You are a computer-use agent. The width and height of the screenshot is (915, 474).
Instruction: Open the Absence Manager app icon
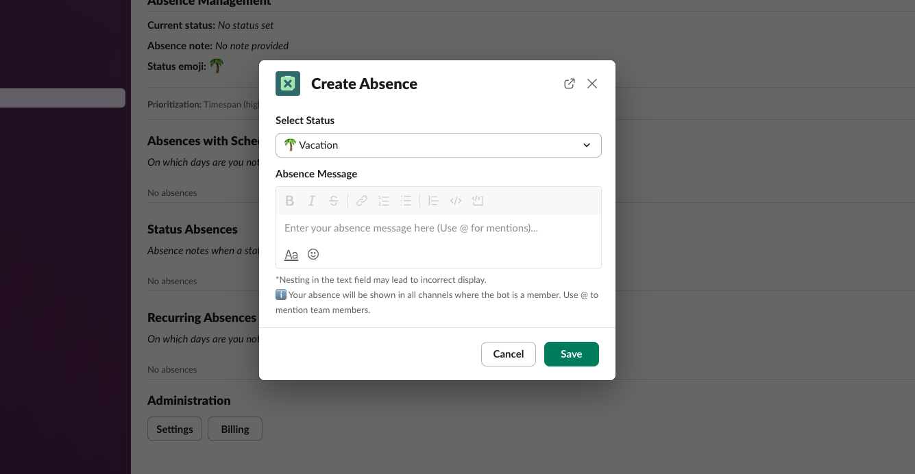click(x=288, y=84)
